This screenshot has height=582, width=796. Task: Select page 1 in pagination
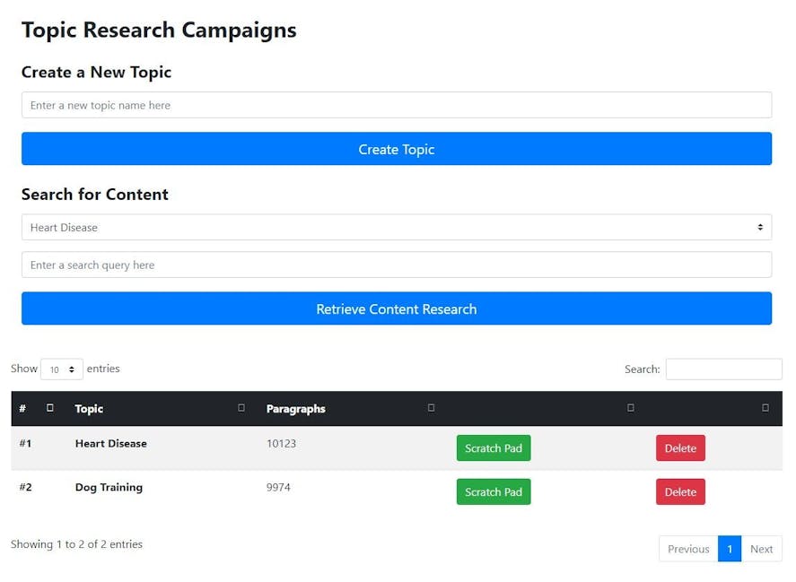pos(729,549)
